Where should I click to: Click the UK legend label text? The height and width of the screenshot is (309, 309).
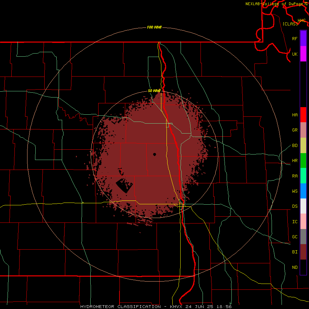click(295, 54)
